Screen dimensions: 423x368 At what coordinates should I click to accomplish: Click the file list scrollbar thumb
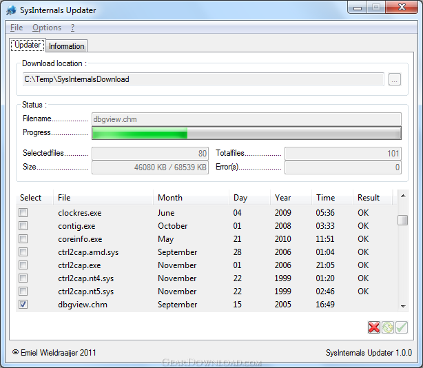tap(403, 220)
